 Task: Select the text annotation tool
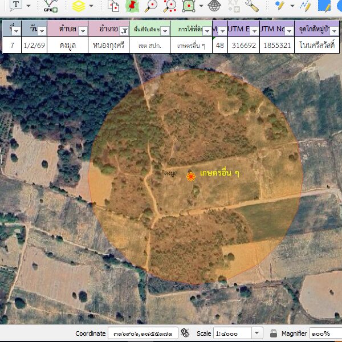pos(15,5)
